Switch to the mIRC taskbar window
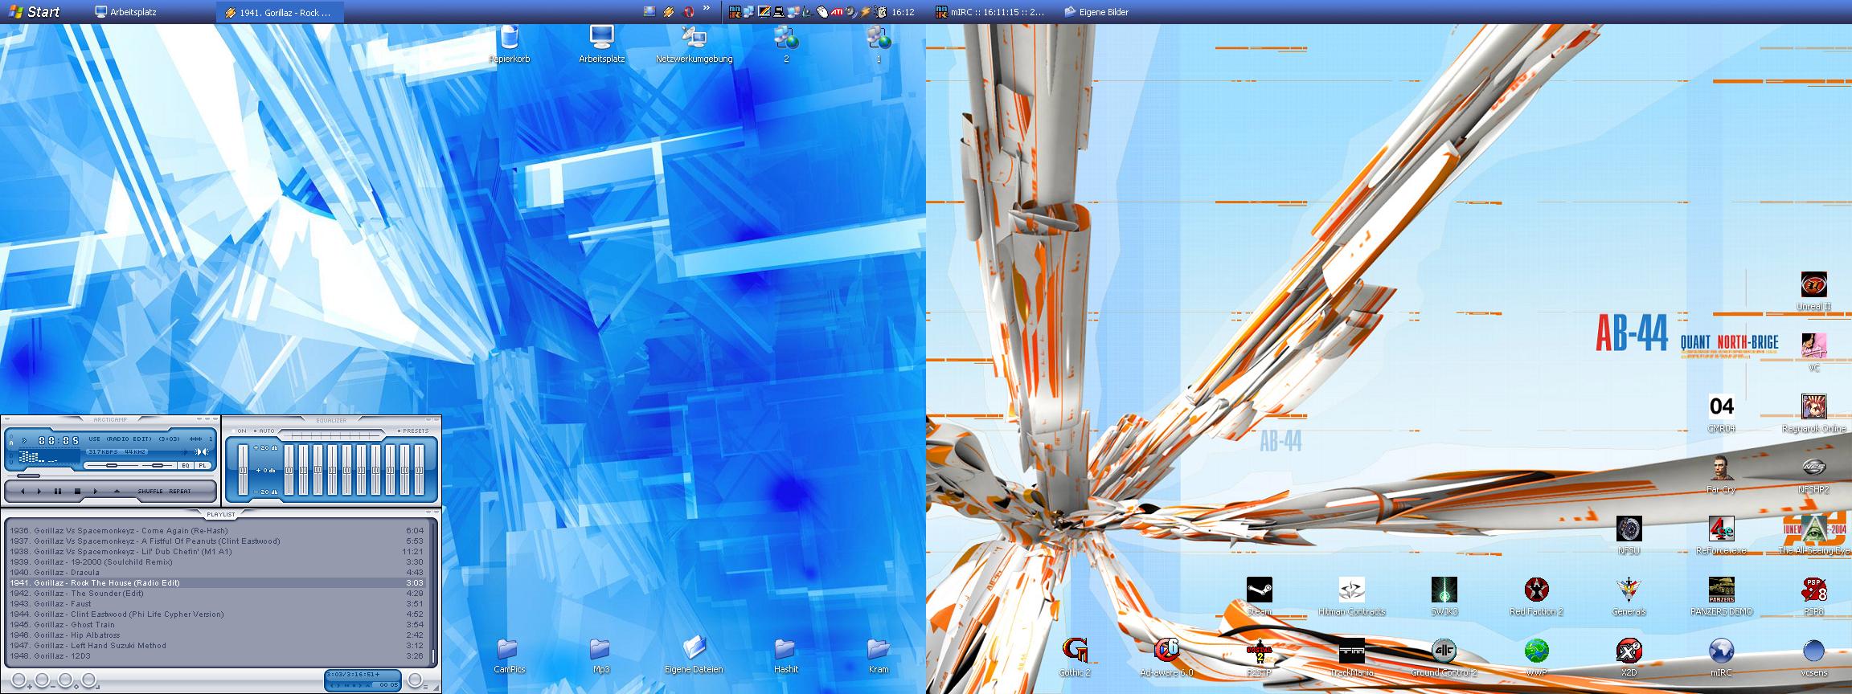The width and height of the screenshot is (1852, 694). (x=990, y=12)
